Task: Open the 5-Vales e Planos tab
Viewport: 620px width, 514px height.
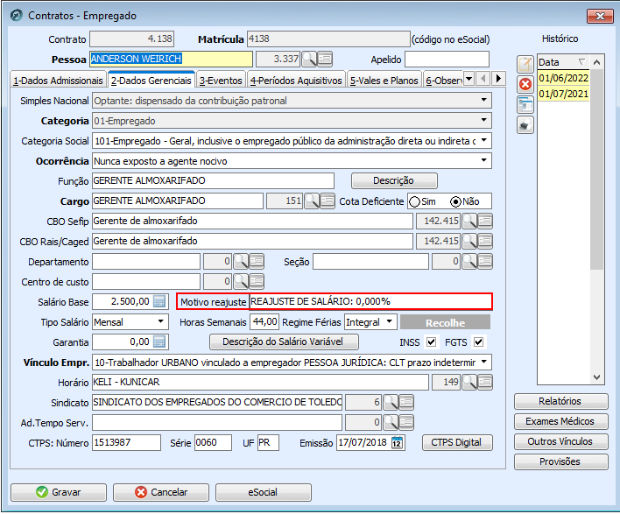Action: 384,81
